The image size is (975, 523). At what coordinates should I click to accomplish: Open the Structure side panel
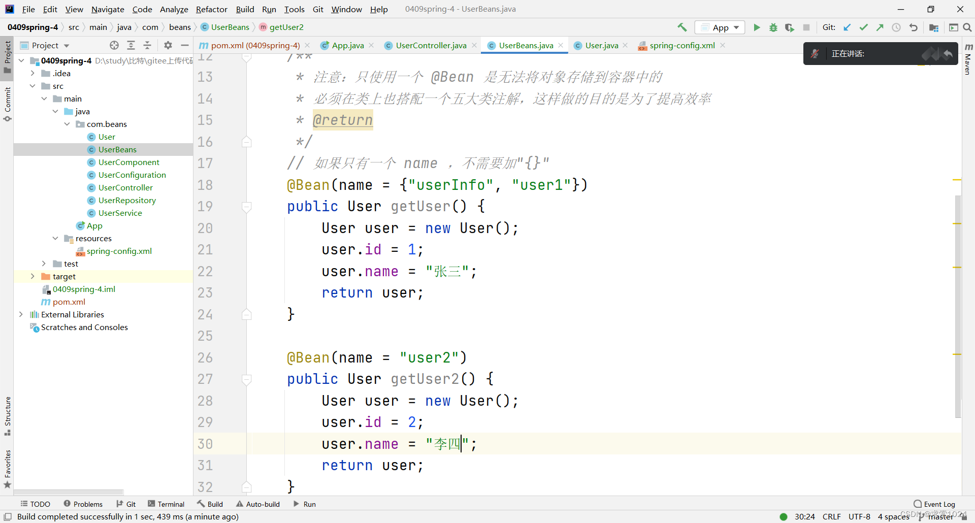(7, 416)
